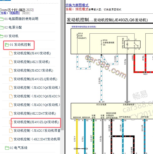The image size is (153, 154).
Task: Click ECU主电源 label in diagram
Action: [x=101, y=104]
